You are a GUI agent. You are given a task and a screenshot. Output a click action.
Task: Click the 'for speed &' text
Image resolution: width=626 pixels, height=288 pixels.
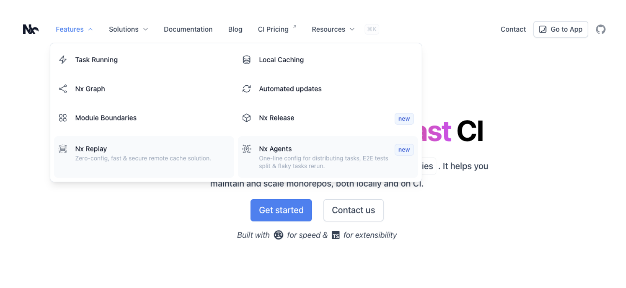(307, 235)
